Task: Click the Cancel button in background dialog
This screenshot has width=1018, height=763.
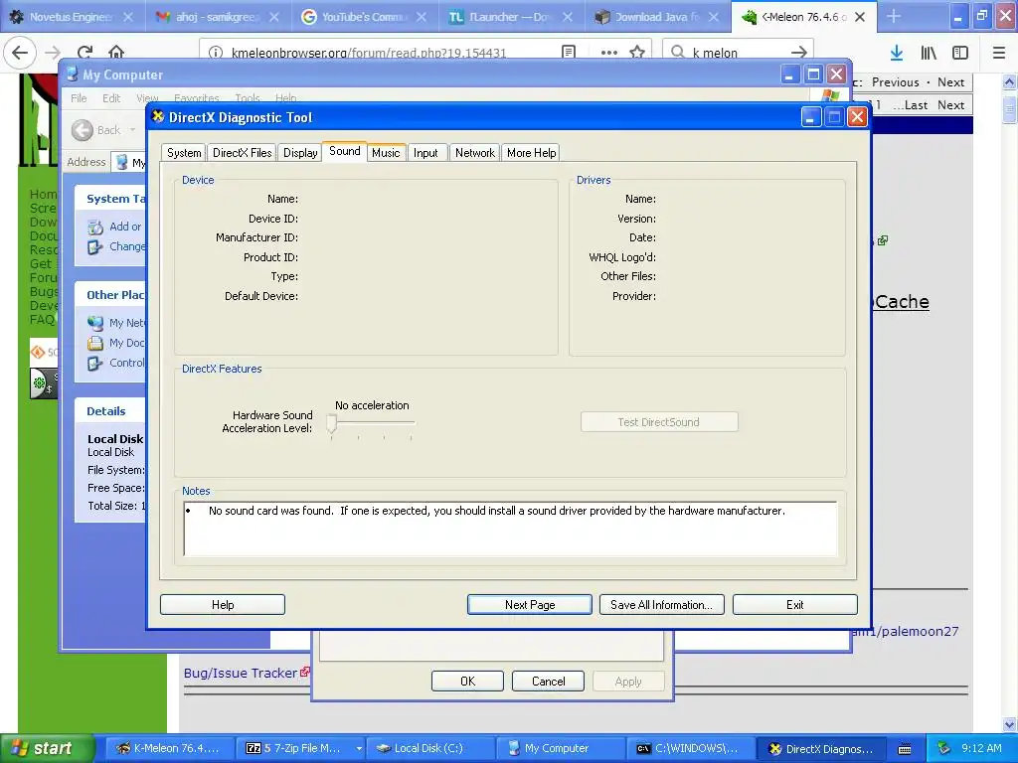Action: click(548, 682)
